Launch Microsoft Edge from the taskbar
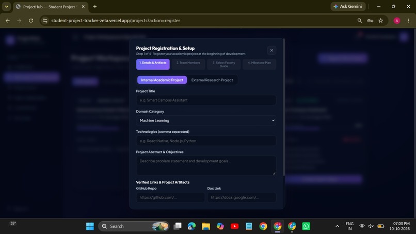The height and width of the screenshot is (234, 416). click(x=191, y=226)
